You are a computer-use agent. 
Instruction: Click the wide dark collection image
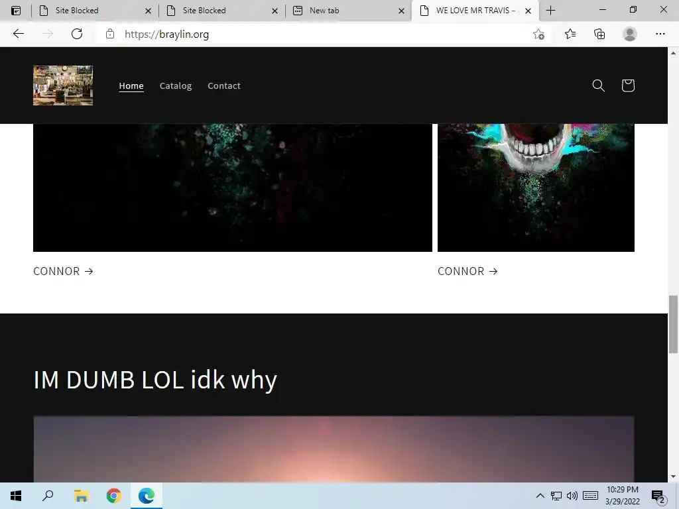pos(233,188)
